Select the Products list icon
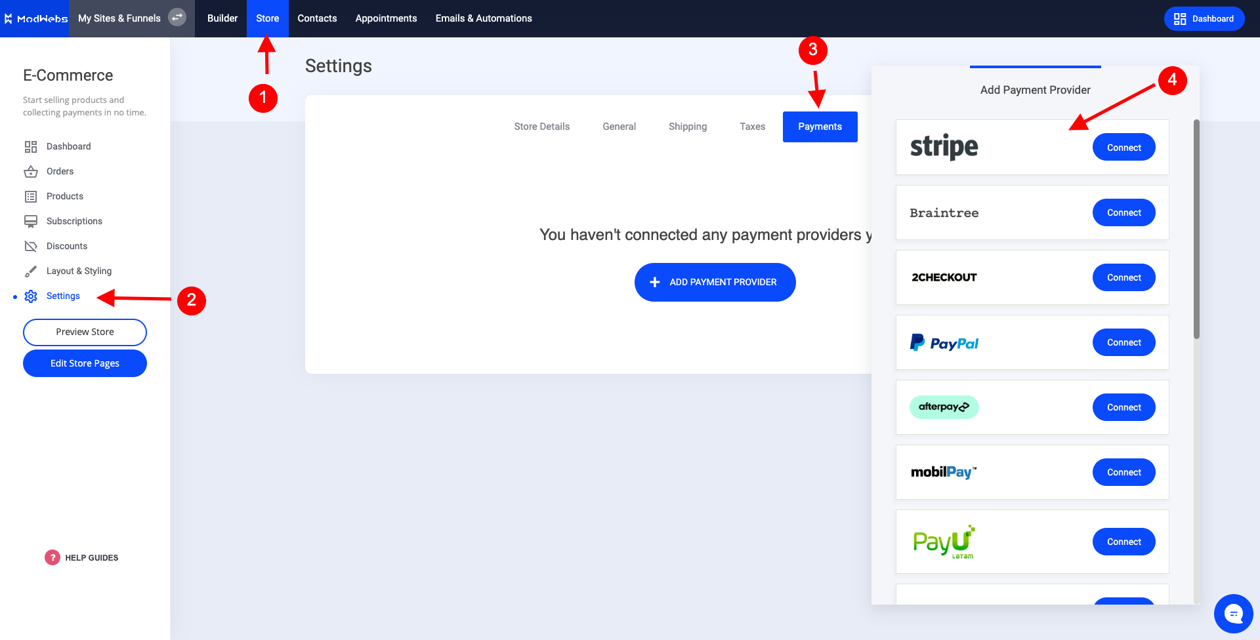1260x640 pixels. [x=31, y=197]
